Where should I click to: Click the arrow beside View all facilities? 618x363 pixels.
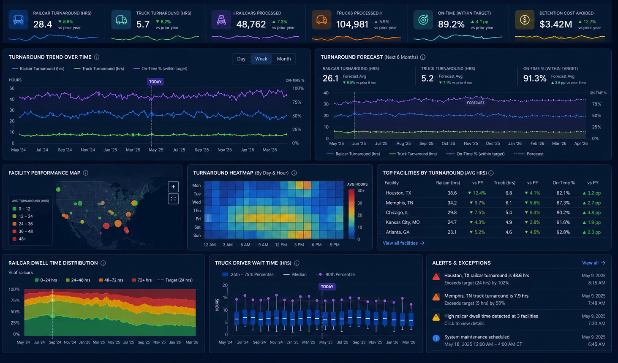[x=422, y=243]
